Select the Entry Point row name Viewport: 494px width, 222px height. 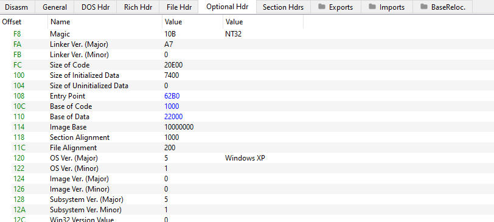[x=68, y=96]
